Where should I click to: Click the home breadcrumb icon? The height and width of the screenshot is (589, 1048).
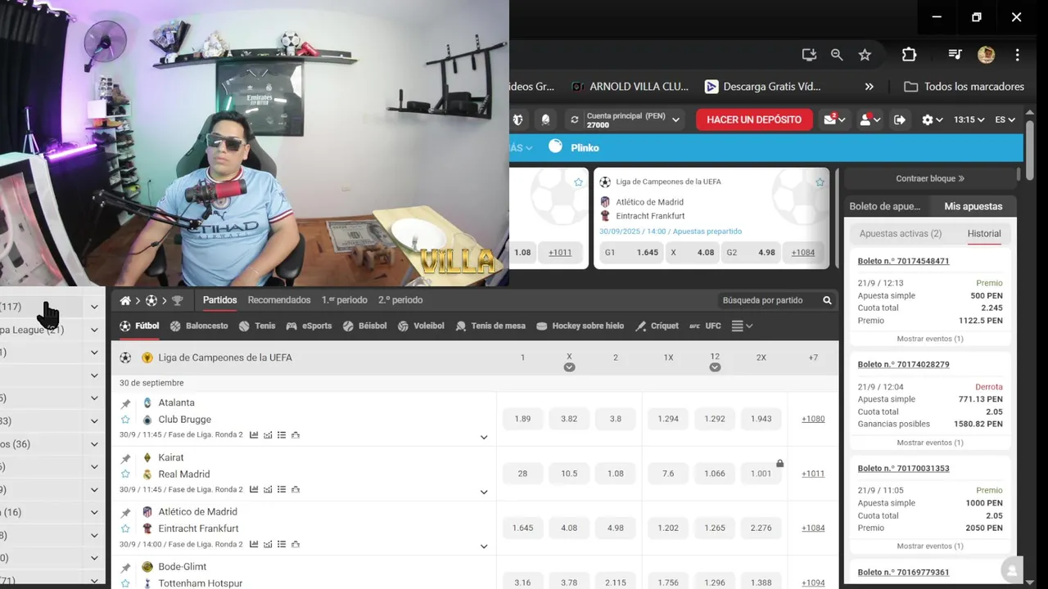click(125, 300)
